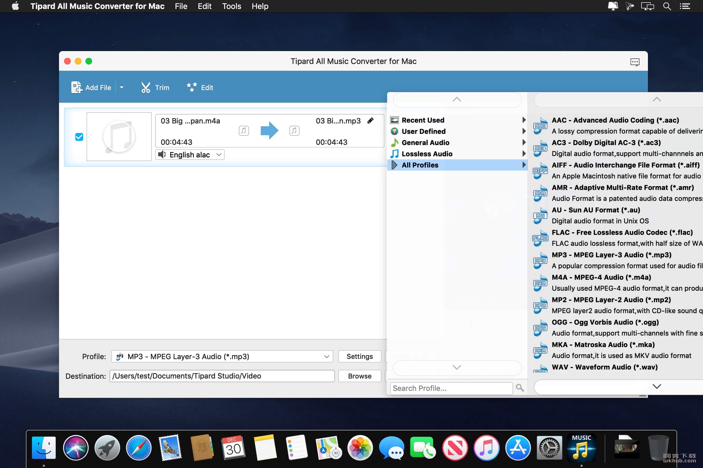Click the source file name 03 Big ...pan.m4a
This screenshot has width=703, height=468.
(x=191, y=121)
